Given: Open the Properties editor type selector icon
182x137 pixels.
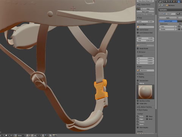Looking at the screenshot, I should [x=160, y=2].
